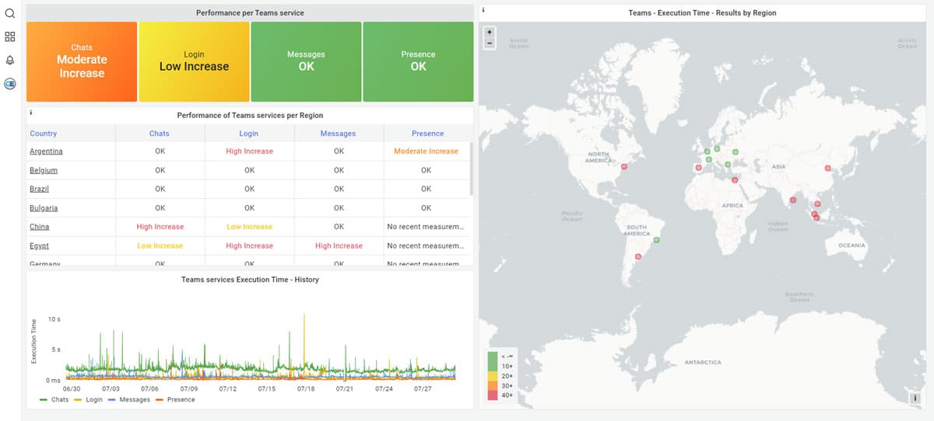Open the Egypt country link
934x421 pixels.
click(x=39, y=245)
